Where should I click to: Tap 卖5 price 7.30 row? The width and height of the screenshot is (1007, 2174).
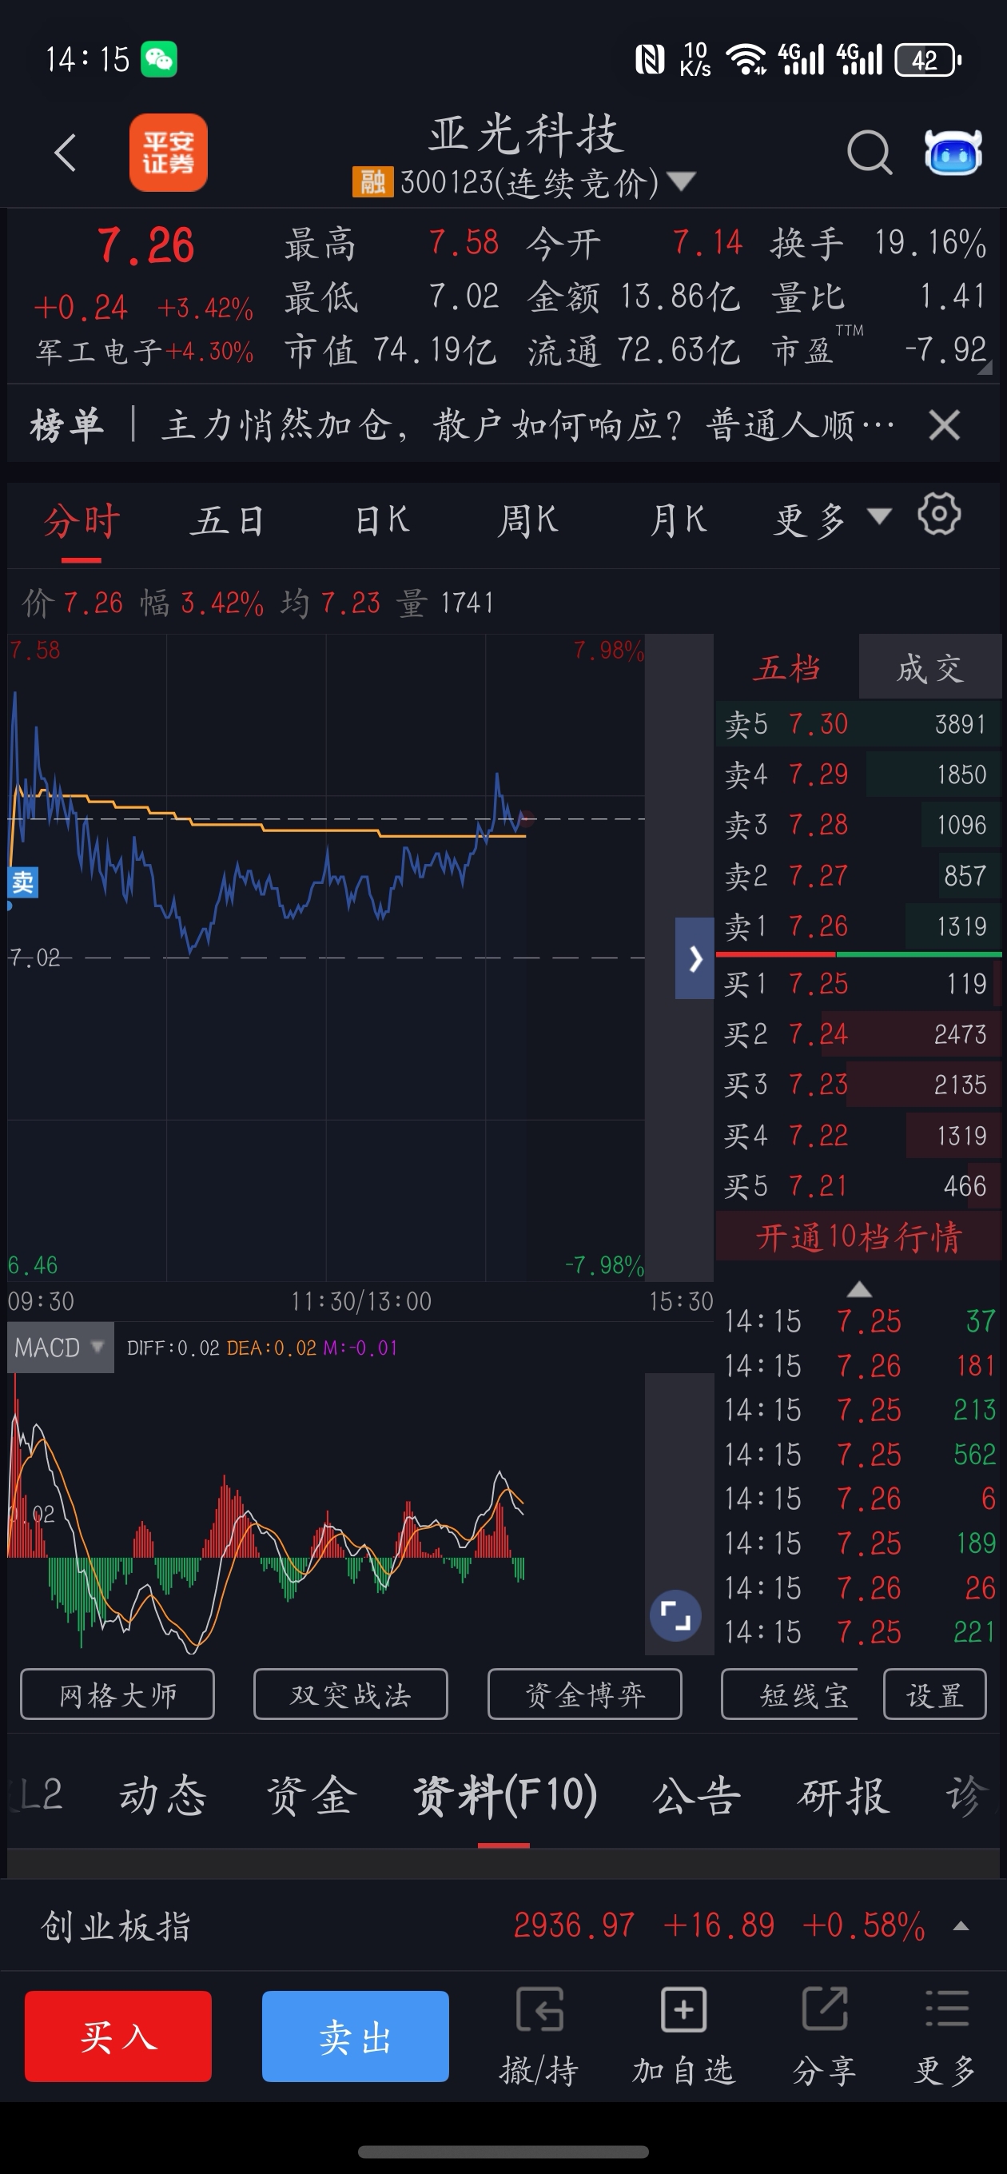[x=858, y=723]
